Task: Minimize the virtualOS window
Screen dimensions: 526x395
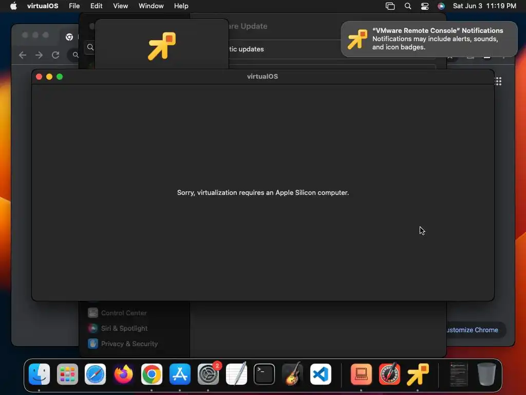Action: (49, 77)
